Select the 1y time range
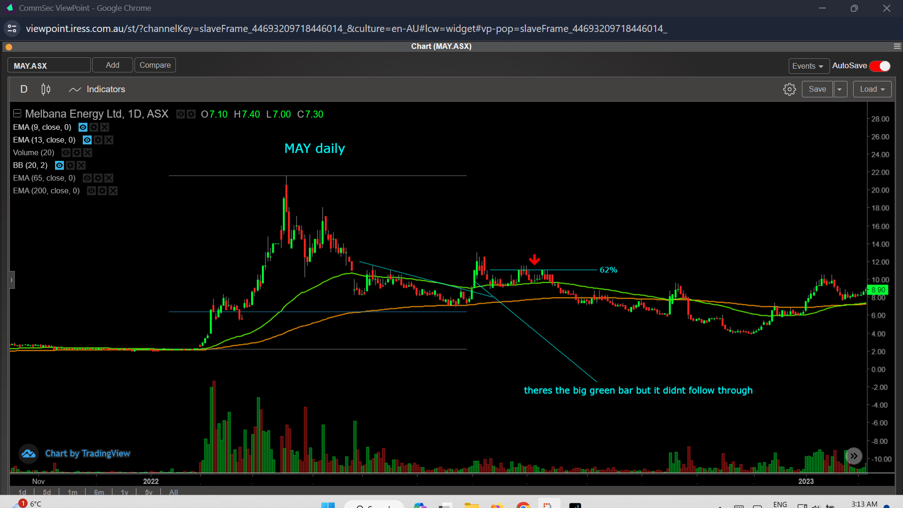The height and width of the screenshot is (508, 903). tap(124, 492)
